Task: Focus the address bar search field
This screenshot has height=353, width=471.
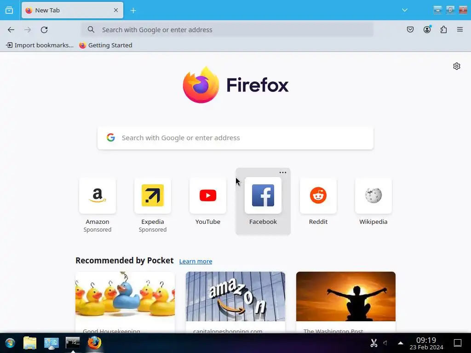Action: pyautogui.click(x=228, y=30)
